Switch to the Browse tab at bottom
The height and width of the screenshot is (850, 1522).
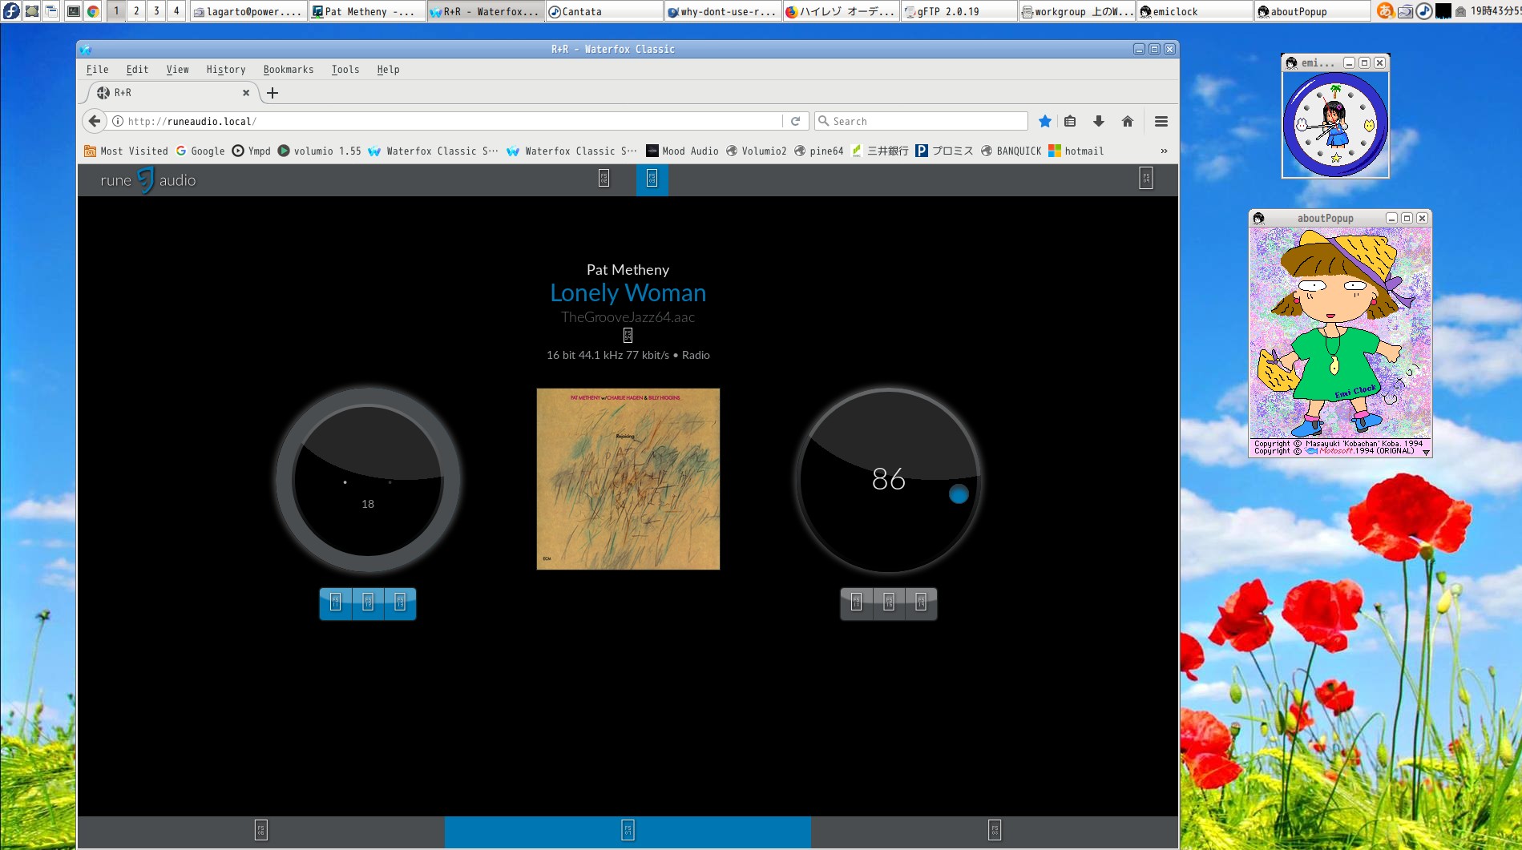point(260,831)
